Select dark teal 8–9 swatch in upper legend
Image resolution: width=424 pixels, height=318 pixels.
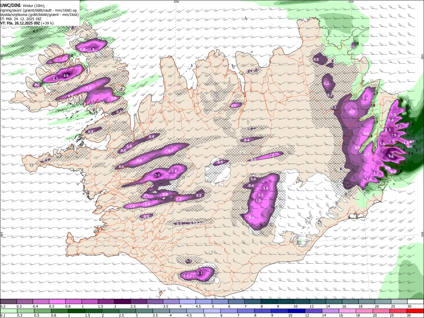[x=269, y=302]
